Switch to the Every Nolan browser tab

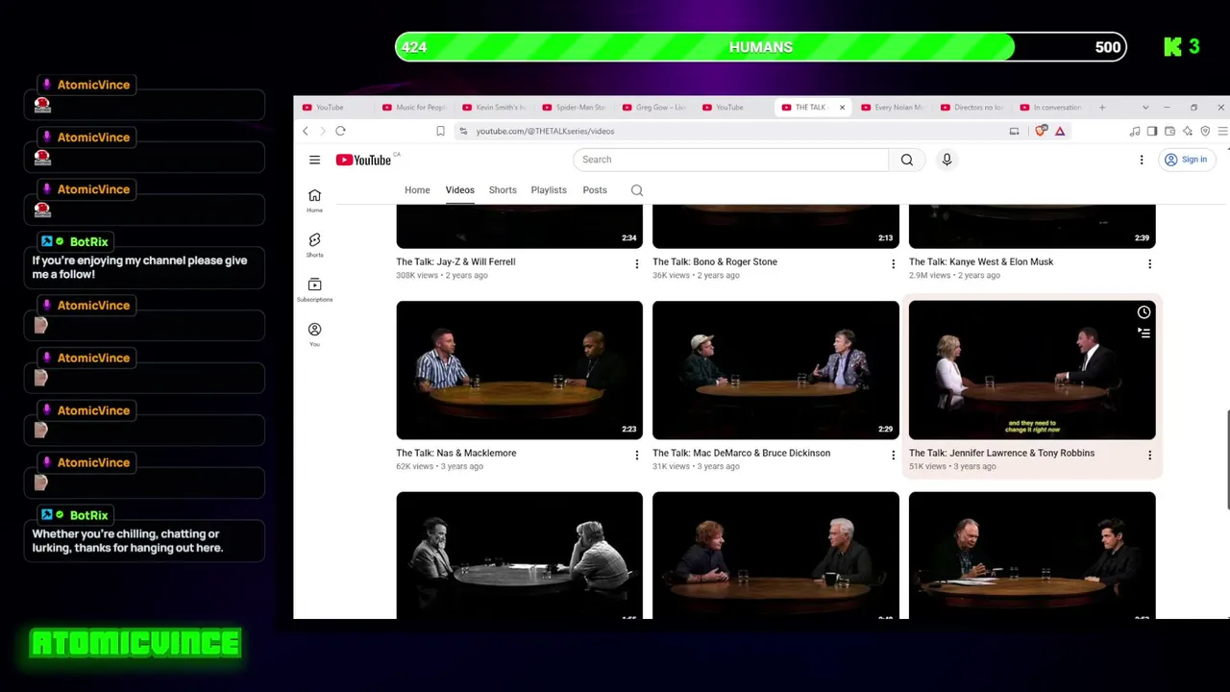[x=892, y=108]
